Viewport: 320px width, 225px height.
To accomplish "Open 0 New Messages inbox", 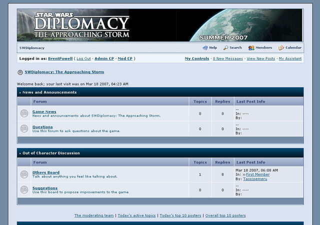I will click(x=228, y=58).
